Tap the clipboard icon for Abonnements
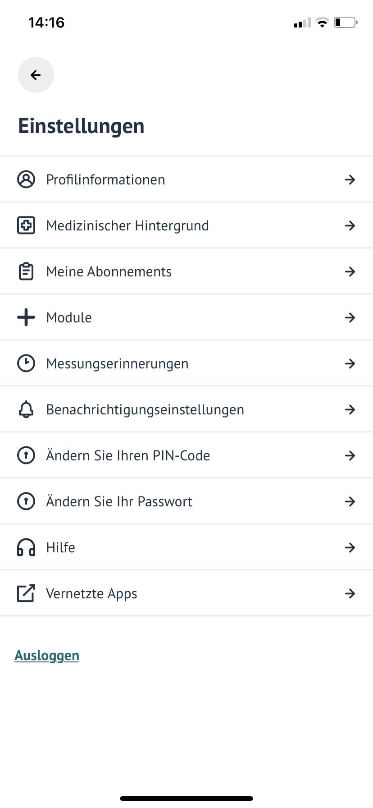Viewport: 373px width, 808px height. click(26, 271)
